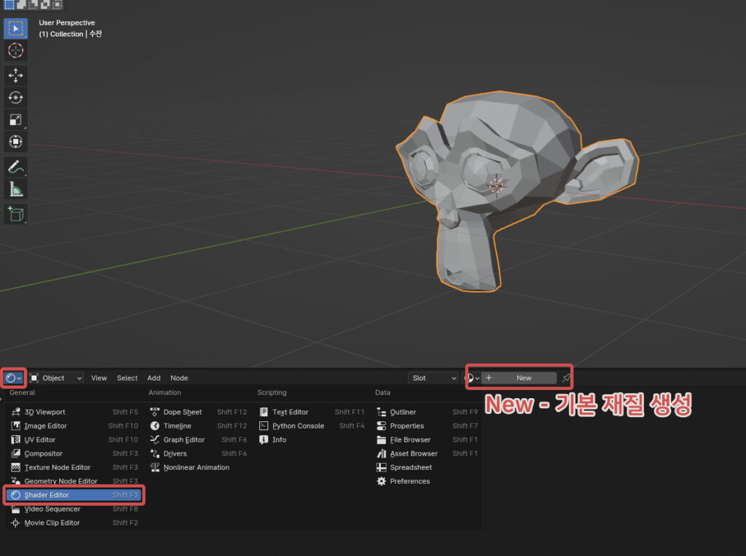Viewport: 746px width, 556px height.
Task: Select the Scale tool
Action: coord(15,120)
